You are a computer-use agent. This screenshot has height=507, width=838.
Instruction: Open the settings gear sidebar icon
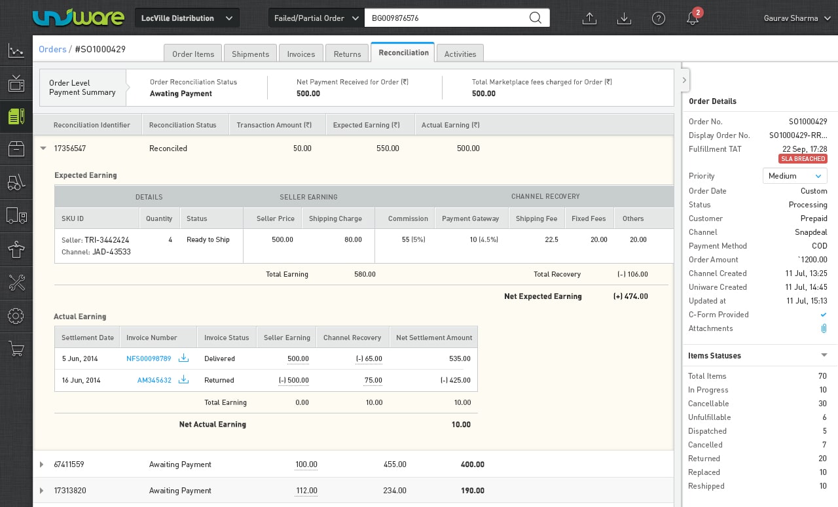pyautogui.click(x=16, y=316)
